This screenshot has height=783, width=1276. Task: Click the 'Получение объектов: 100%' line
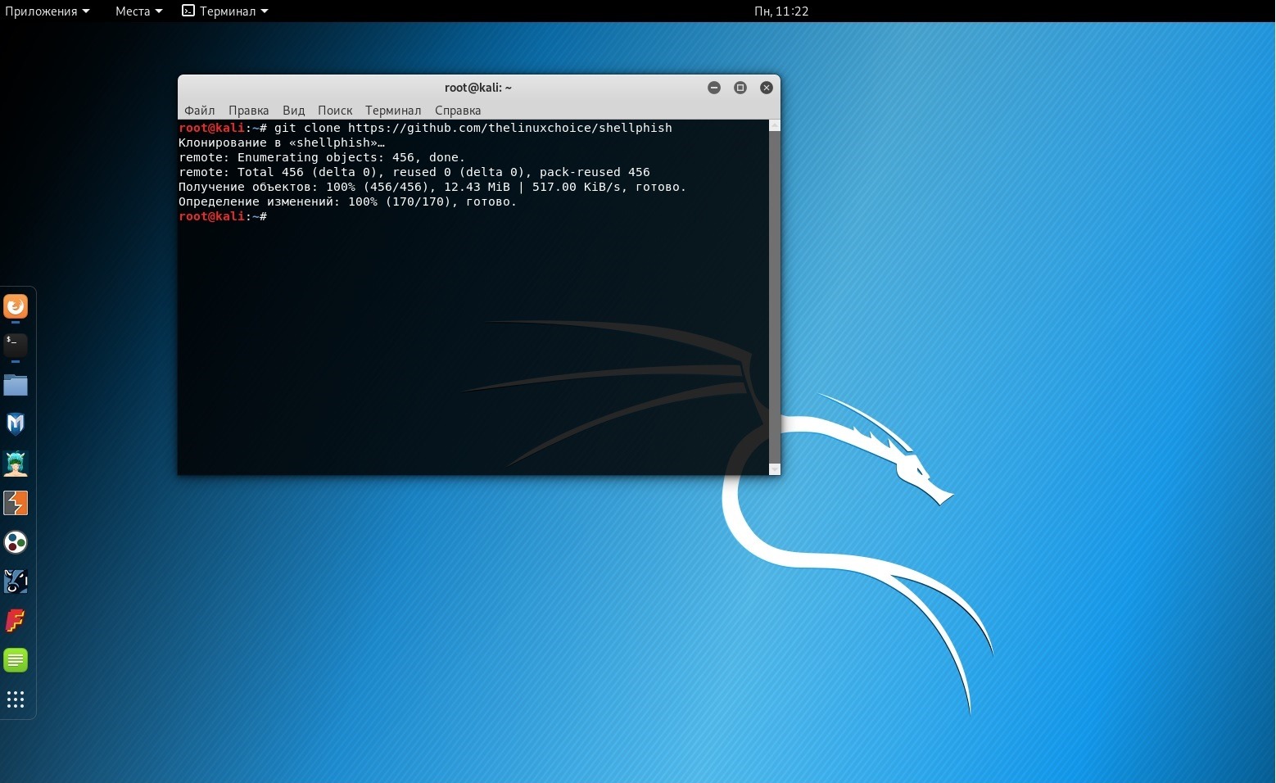coord(432,187)
